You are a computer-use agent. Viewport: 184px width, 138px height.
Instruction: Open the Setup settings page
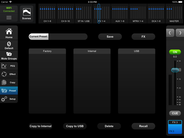pos(9,99)
